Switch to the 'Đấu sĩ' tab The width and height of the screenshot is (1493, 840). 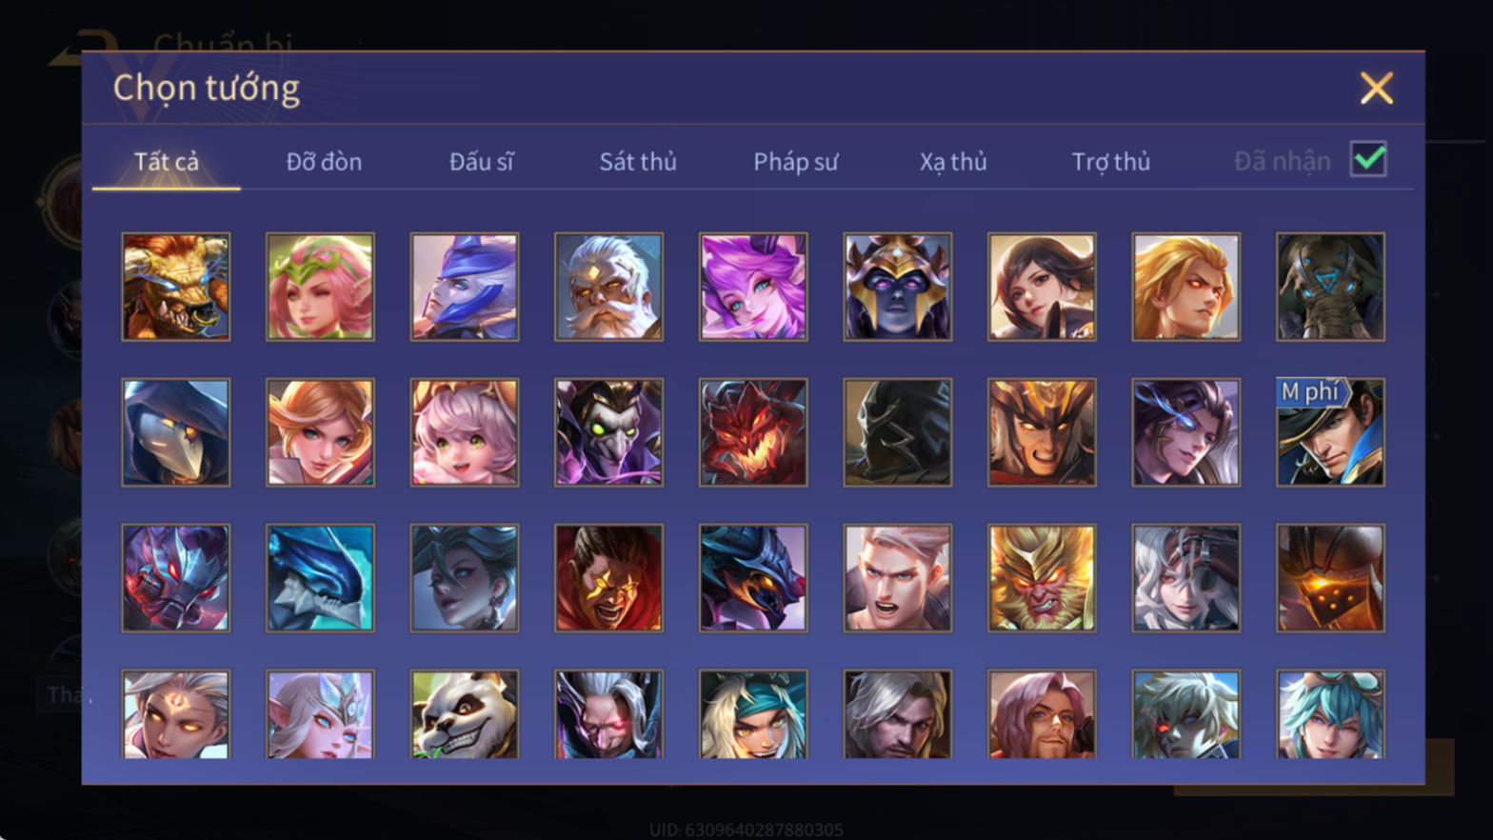click(x=481, y=162)
